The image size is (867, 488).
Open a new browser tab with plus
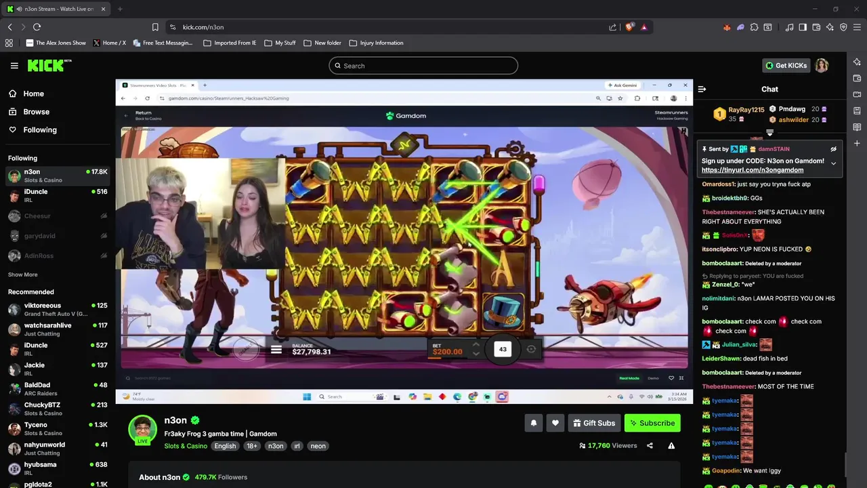click(120, 9)
